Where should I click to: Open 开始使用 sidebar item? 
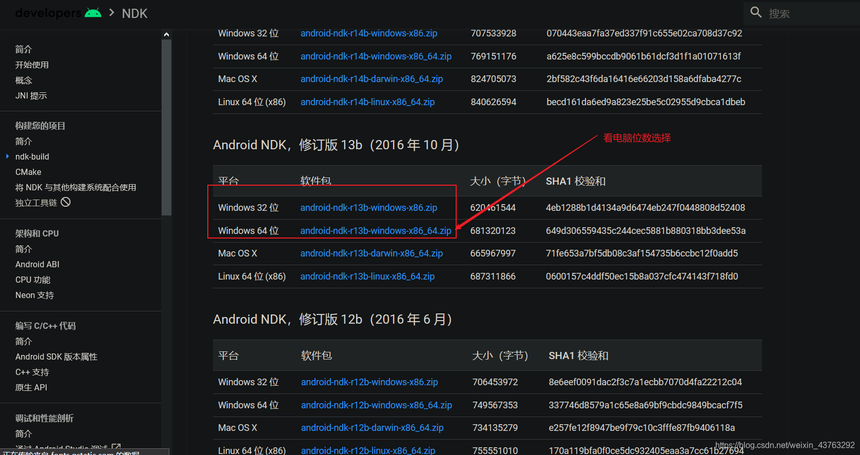[x=32, y=65]
